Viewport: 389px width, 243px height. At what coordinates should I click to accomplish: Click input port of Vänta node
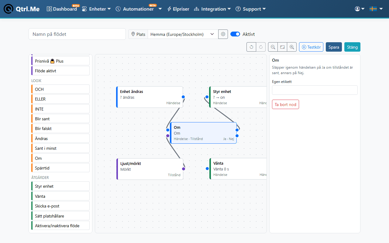207,169
